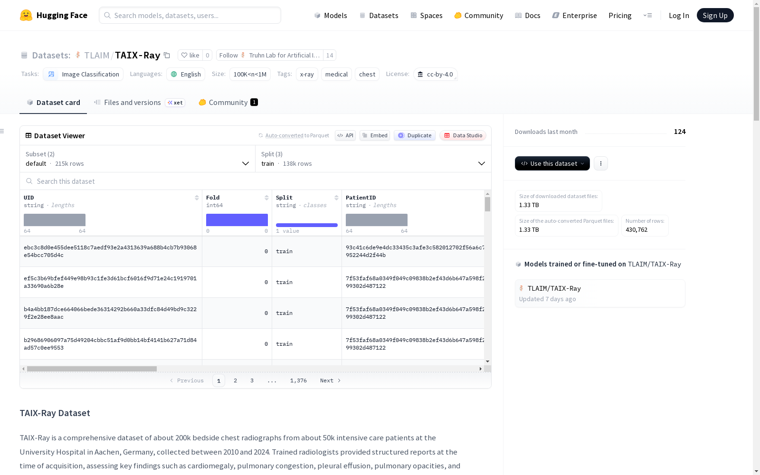Click the Image Classification task tag
This screenshot has height=475, width=760.
(83, 74)
